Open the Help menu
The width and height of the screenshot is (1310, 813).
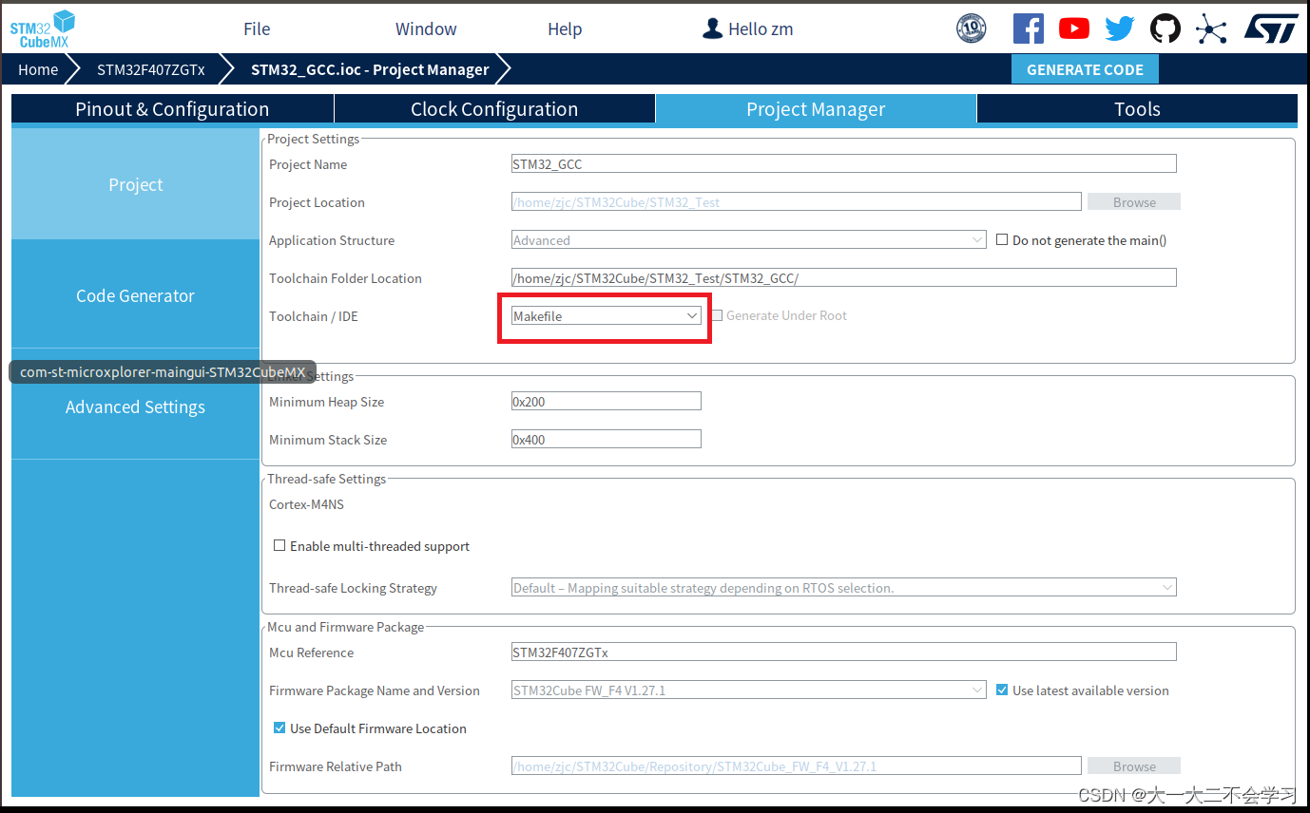click(x=565, y=29)
